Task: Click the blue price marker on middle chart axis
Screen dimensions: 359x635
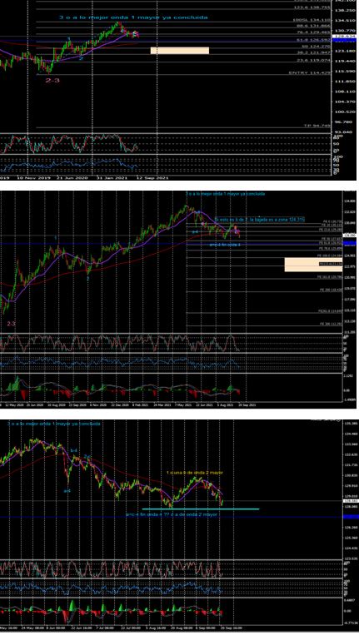Action: [349, 243]
